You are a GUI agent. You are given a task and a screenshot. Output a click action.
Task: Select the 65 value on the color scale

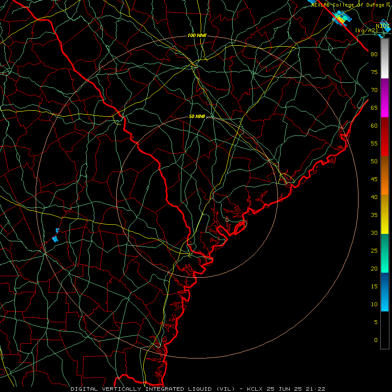[374, 108]
